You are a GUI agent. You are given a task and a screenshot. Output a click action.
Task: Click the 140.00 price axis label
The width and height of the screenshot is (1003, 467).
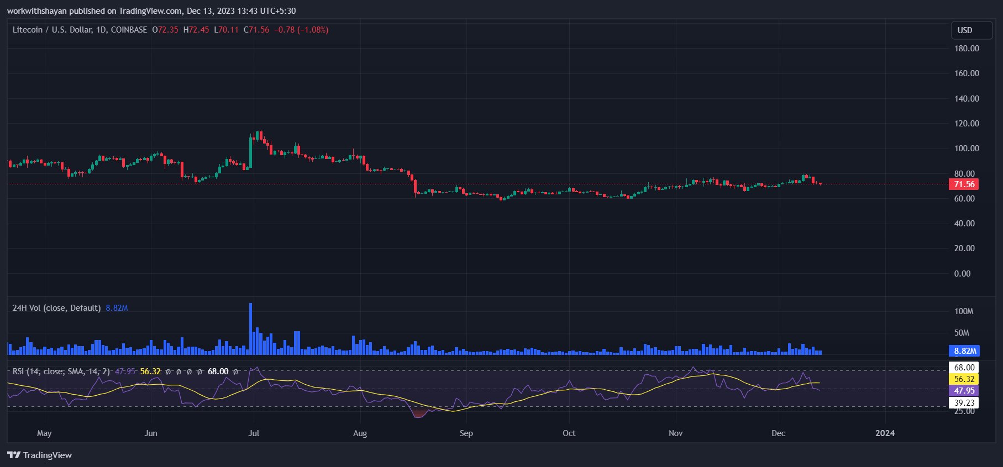click(967, 99)
